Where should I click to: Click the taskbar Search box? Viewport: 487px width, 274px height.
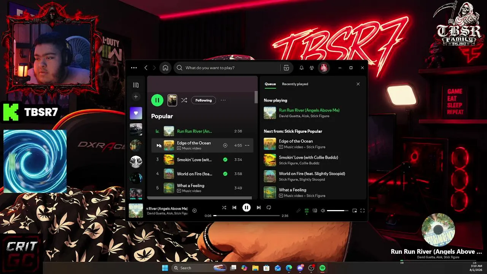(200, 268)
